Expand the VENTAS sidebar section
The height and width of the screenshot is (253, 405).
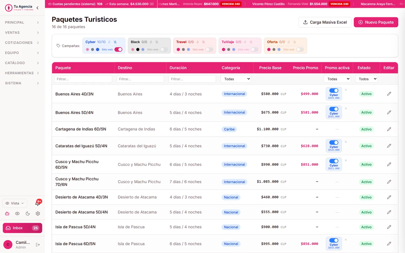click(x=22, y=33)
